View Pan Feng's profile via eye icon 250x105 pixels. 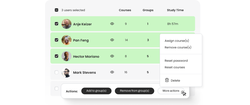pyautogui.click(x=112, y=40)
